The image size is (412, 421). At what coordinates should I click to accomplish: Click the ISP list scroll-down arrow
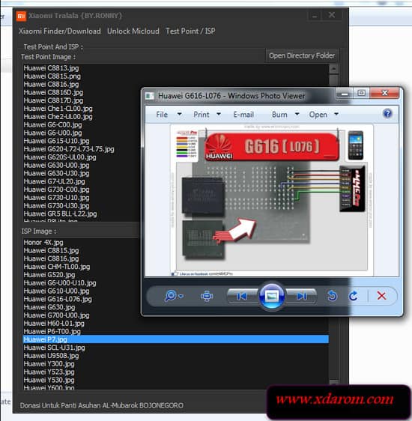tap(333, 383)
